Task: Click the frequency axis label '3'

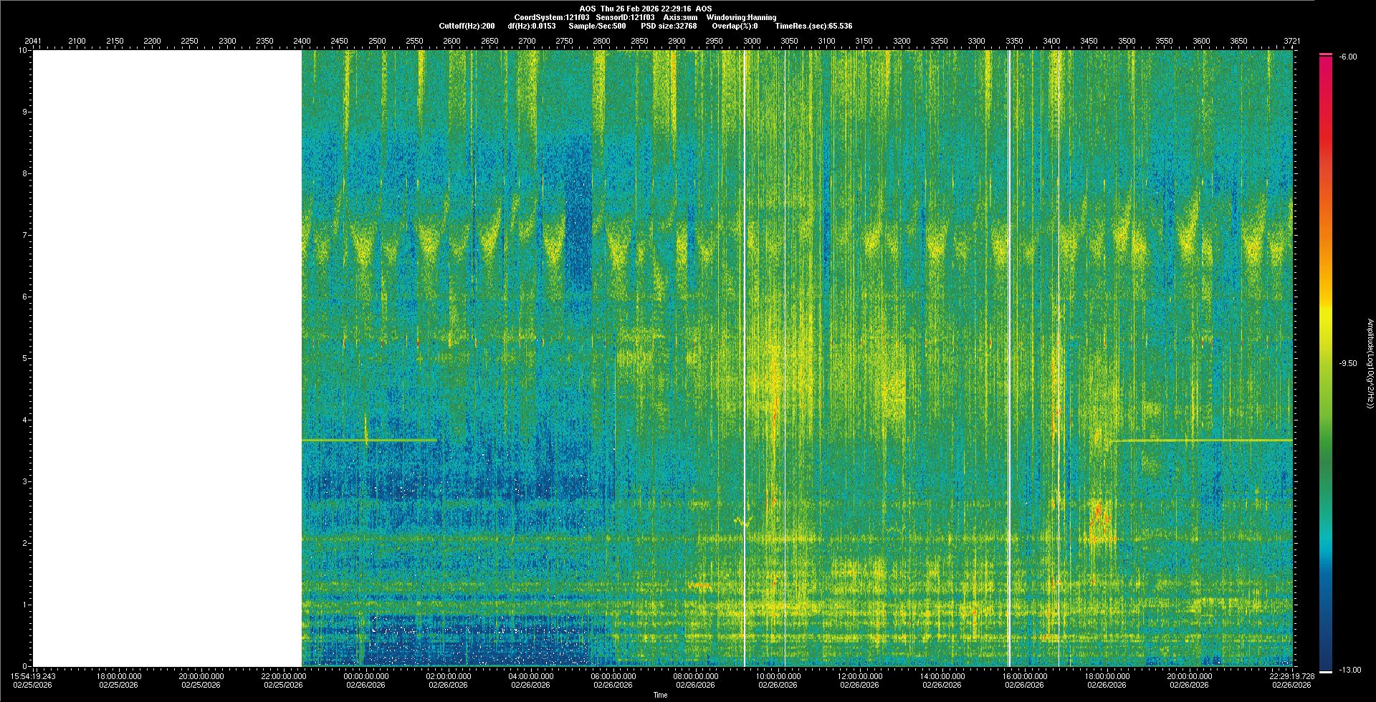Action: point(25,482)
